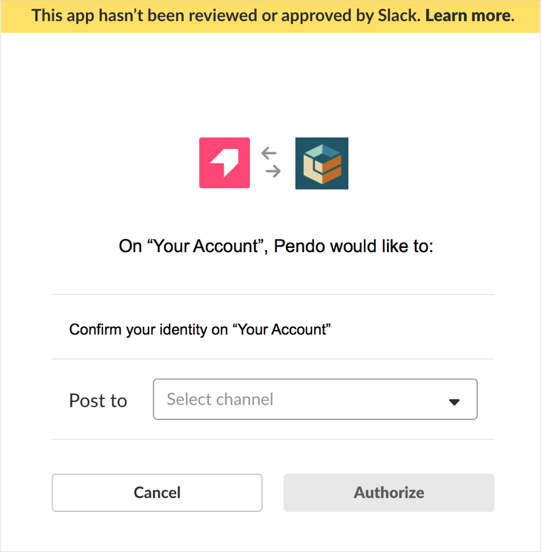This screenshot has width=541, height=552.
Task: Click the yellow unreviewed-app warning banner
Action: [270, 16]
